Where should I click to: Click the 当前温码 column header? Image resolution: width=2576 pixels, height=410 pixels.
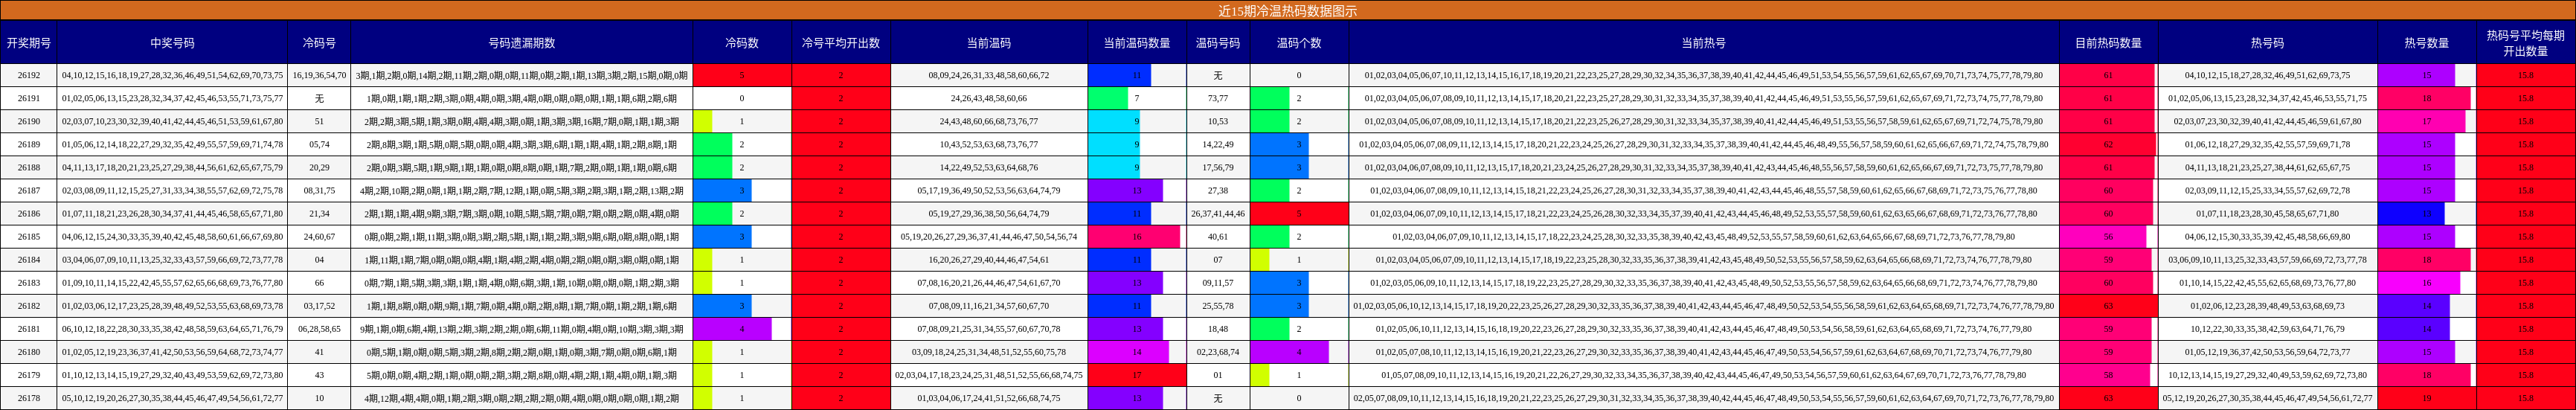click(x=988, y=43)
